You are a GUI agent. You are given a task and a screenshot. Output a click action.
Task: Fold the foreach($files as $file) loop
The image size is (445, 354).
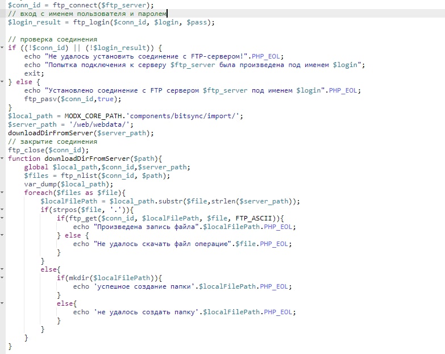(2, 192)
